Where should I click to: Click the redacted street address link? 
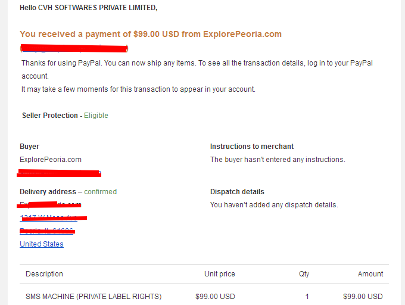(49, 217)
